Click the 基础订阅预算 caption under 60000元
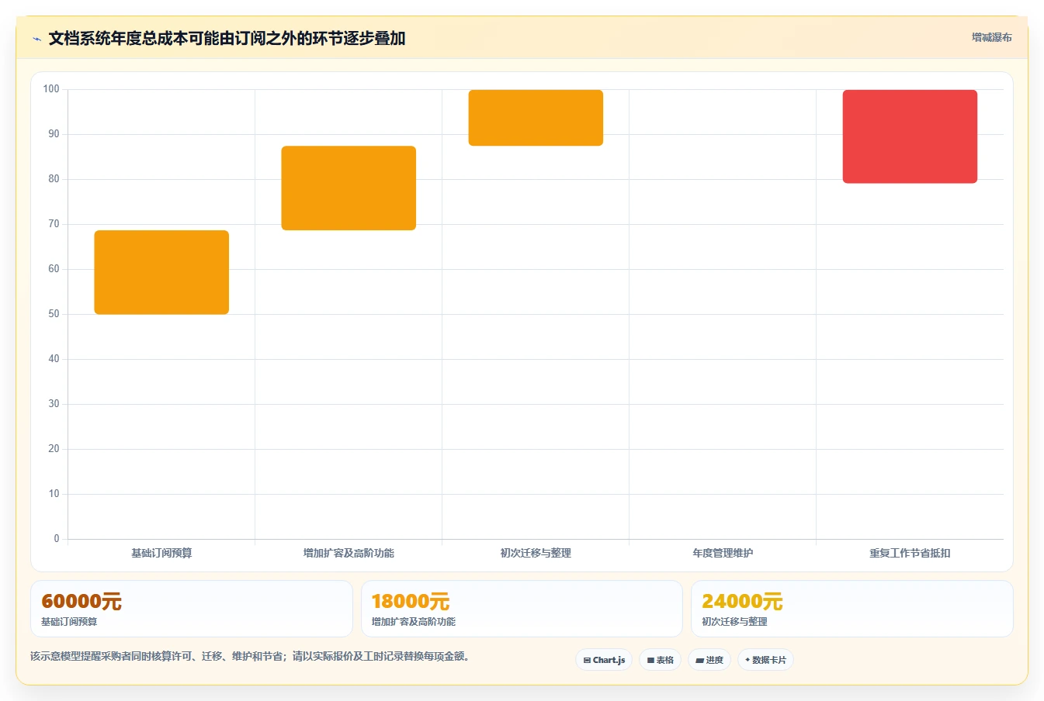This screenshot has width=1044, height=701. point(69,622)
